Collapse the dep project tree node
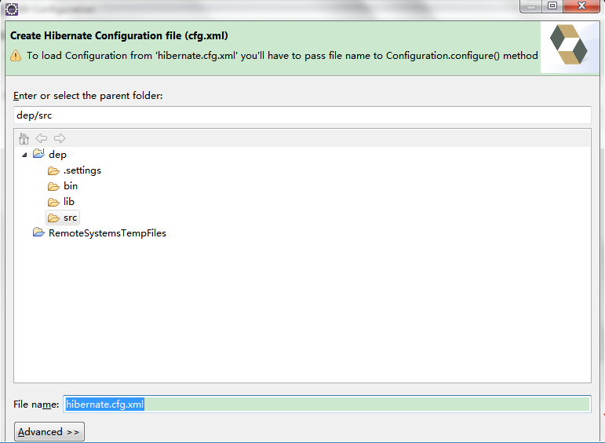Image resolution: width=605 pixels, height=443 pixels. pos(24,155)
